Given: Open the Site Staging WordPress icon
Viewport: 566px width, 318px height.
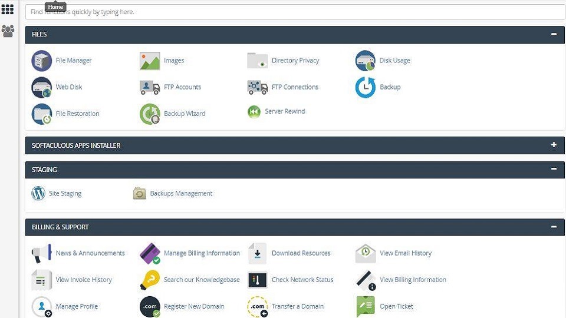Looking at the screenshot, I should 38,193.
